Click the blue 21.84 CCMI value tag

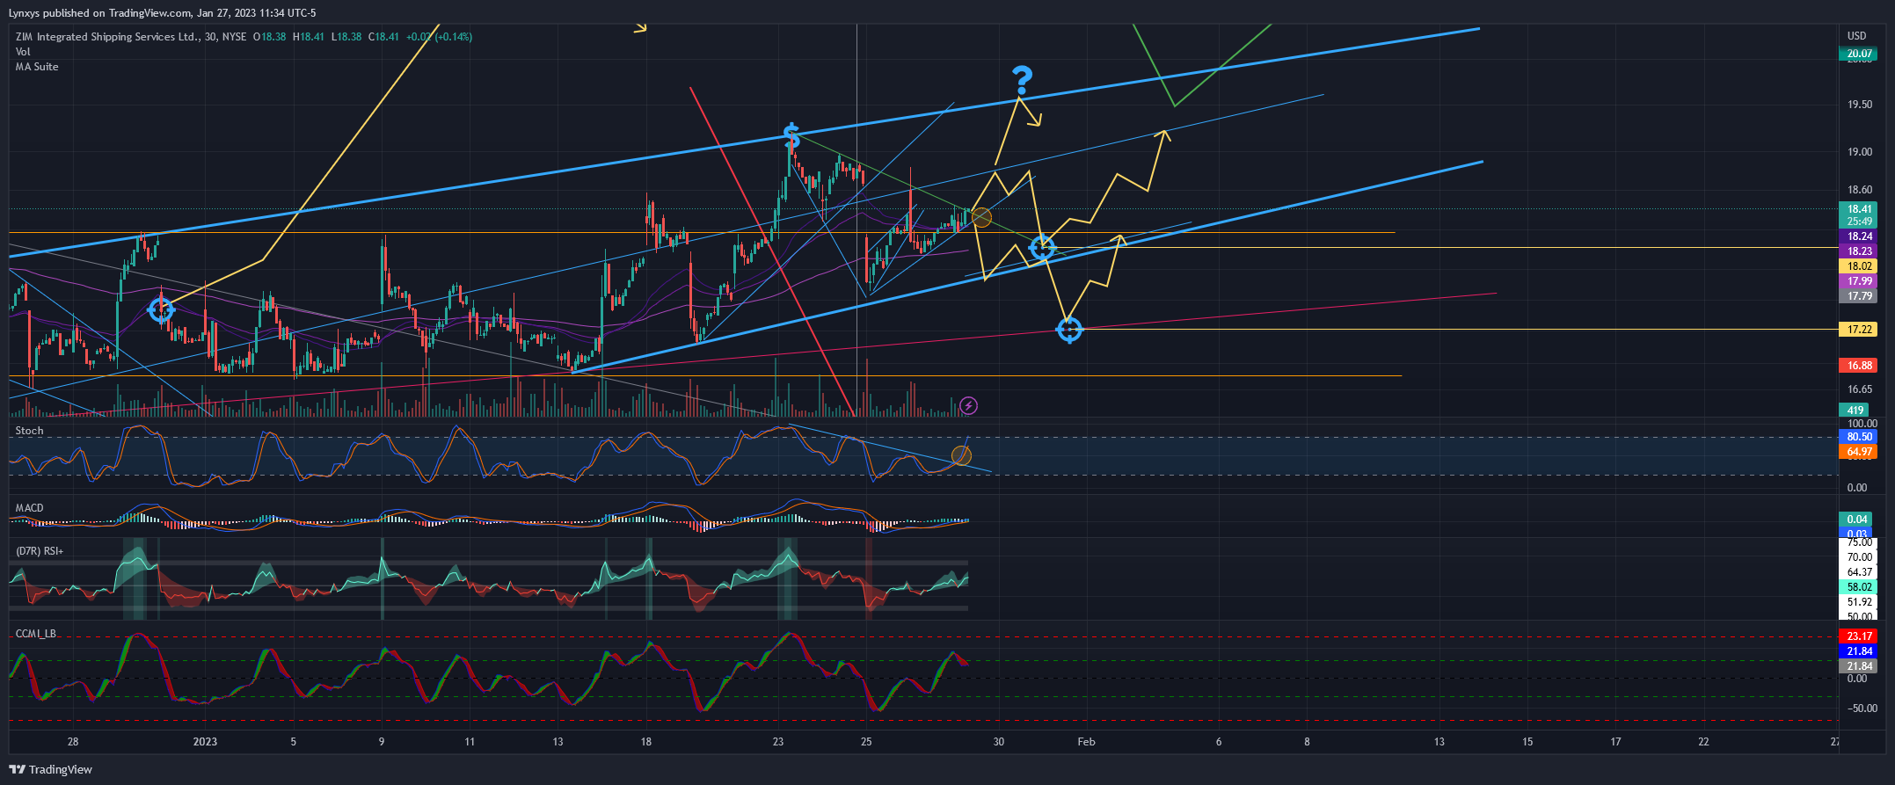(x=1858, y=651)
